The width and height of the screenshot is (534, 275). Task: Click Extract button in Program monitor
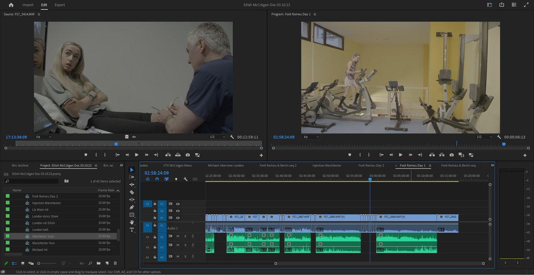(441, 155)
